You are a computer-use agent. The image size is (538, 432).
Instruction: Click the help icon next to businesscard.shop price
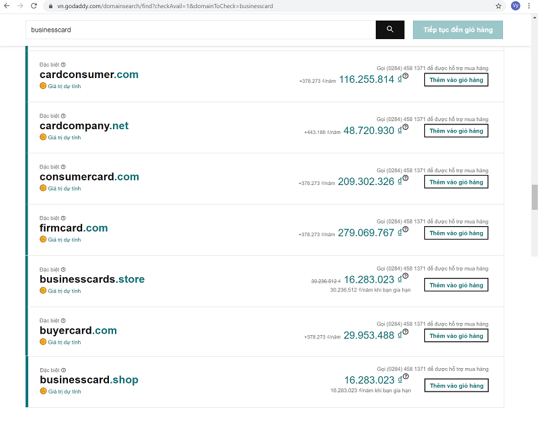click(x=406, y=376)
